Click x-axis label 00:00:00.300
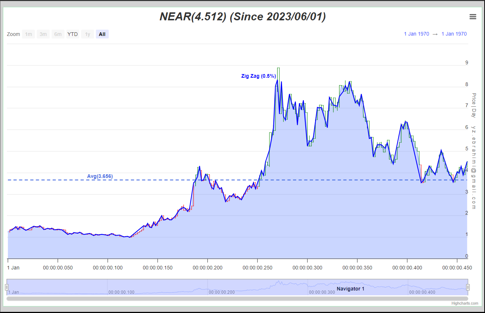This screenshot has width=485, height=313. pyautogui.click(x=307, y=268)
